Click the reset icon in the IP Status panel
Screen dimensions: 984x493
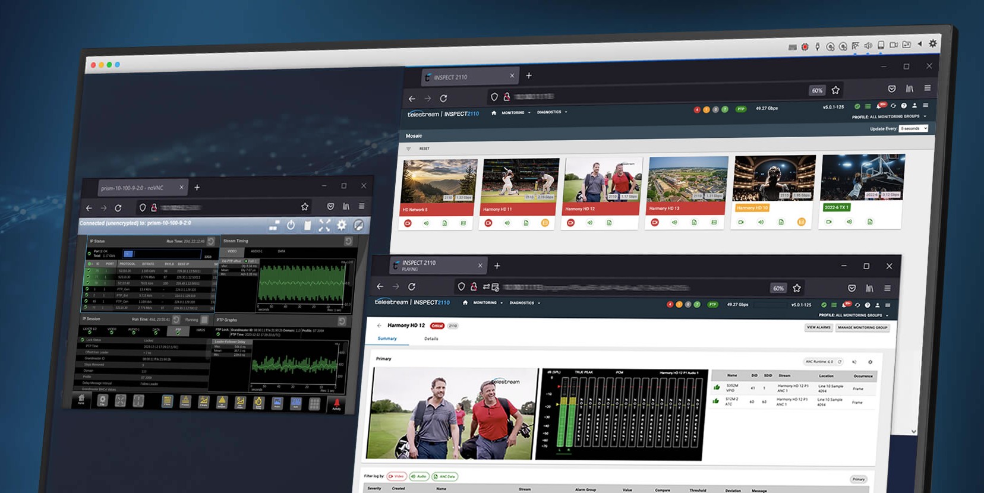click(x=211, y=241)
